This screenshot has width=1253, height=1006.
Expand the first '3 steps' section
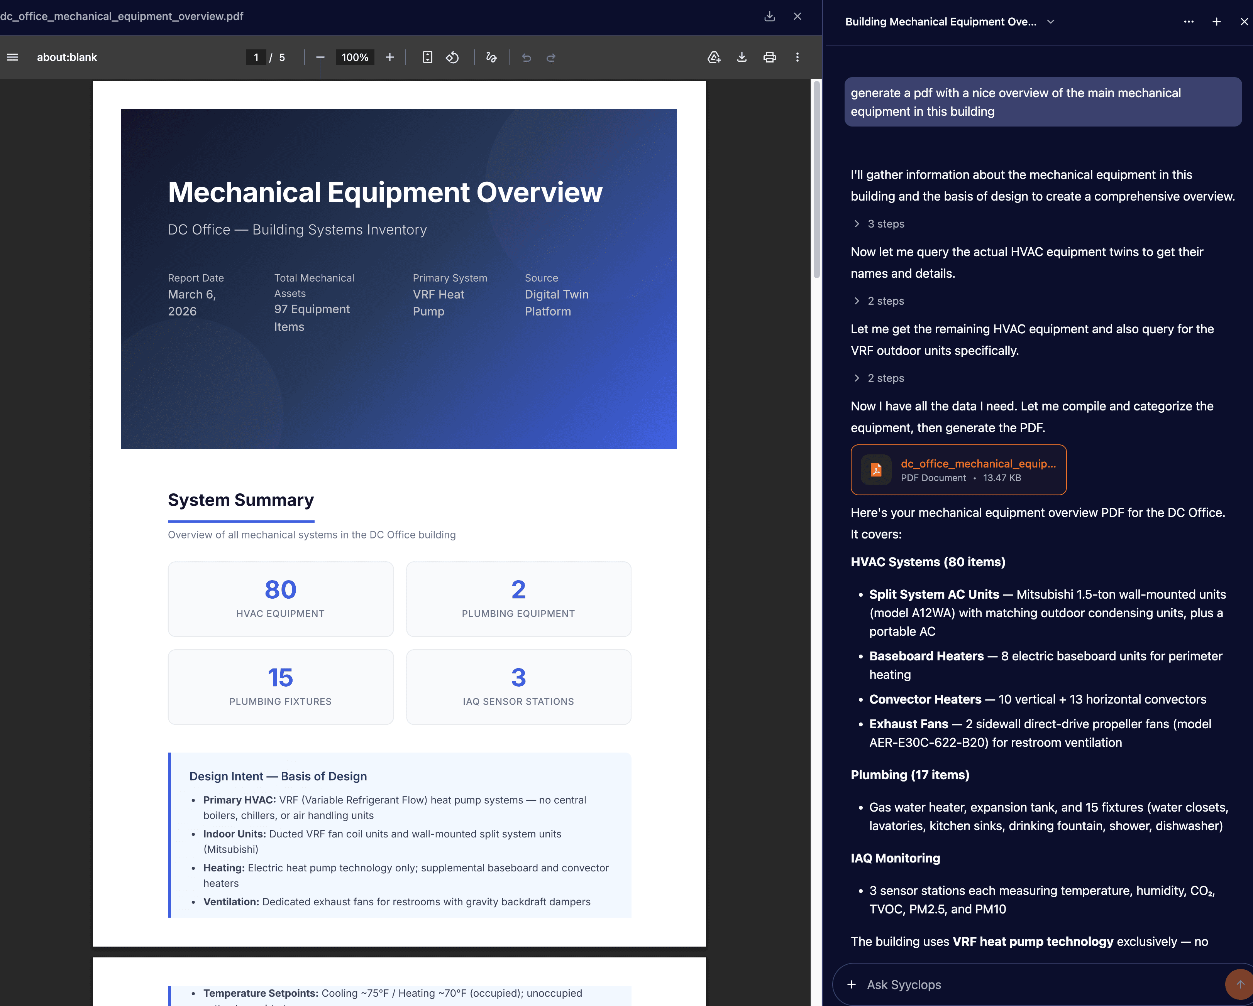[x=879, y=224]
